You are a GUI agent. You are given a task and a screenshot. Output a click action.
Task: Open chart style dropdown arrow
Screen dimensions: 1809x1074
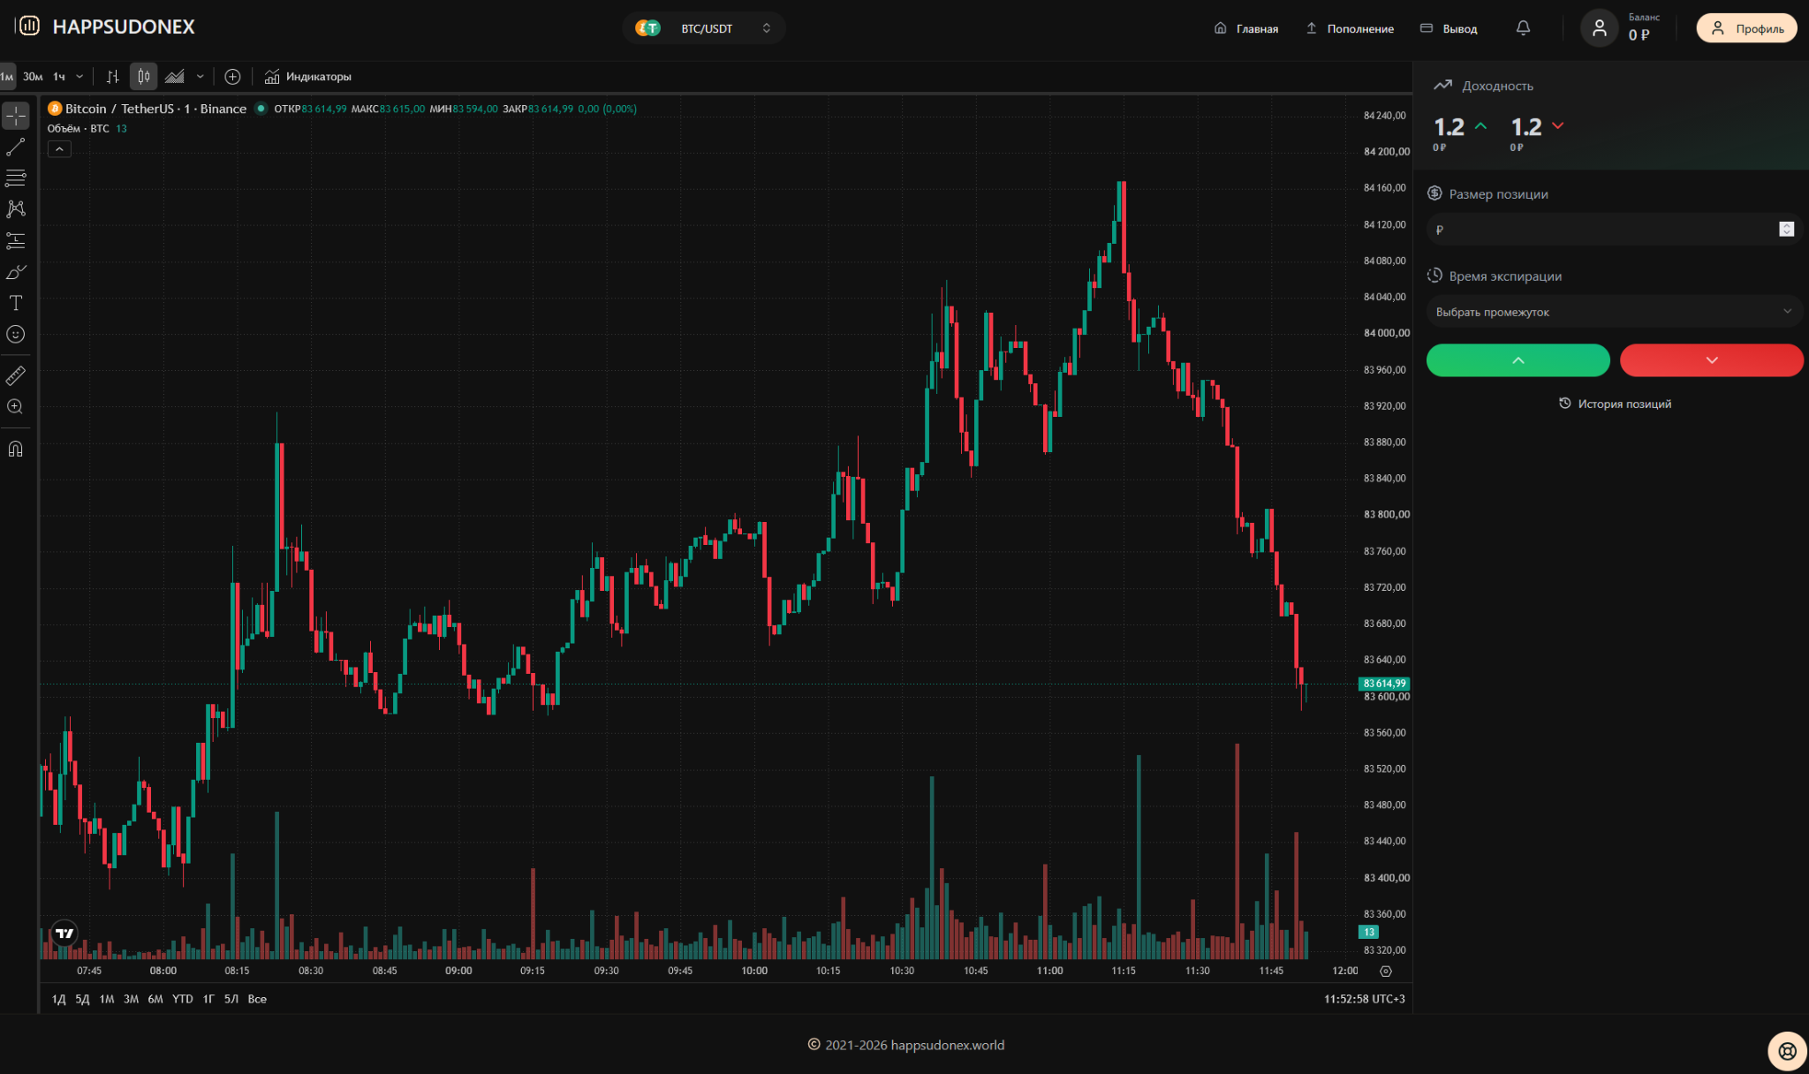click(201, 77)
